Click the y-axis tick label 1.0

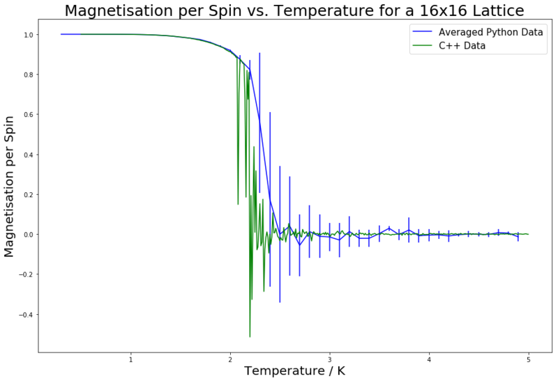(29, 35)
